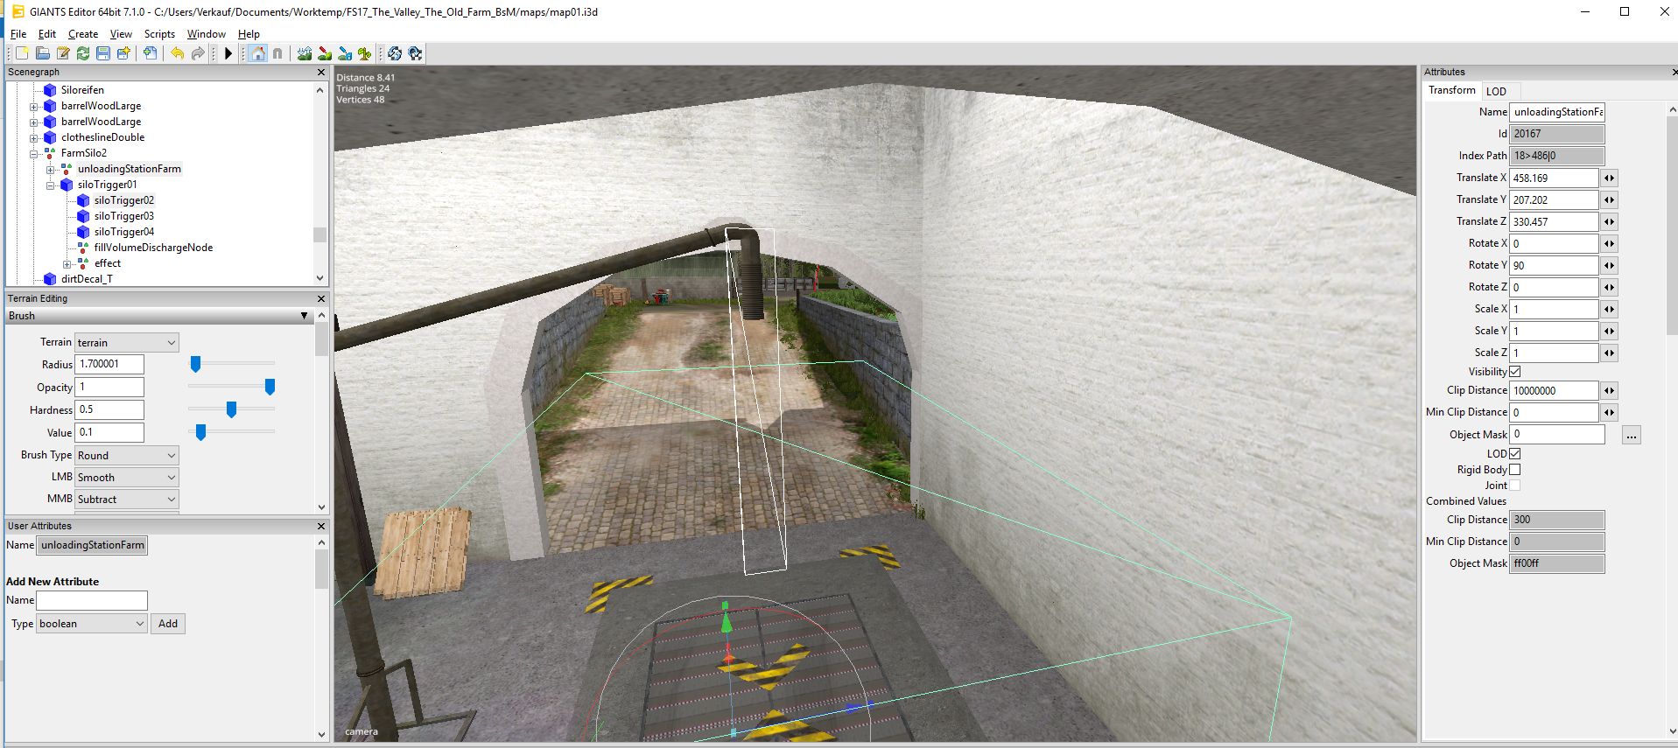
Task: Open the Scripts menu
Action: click(159, 34)
